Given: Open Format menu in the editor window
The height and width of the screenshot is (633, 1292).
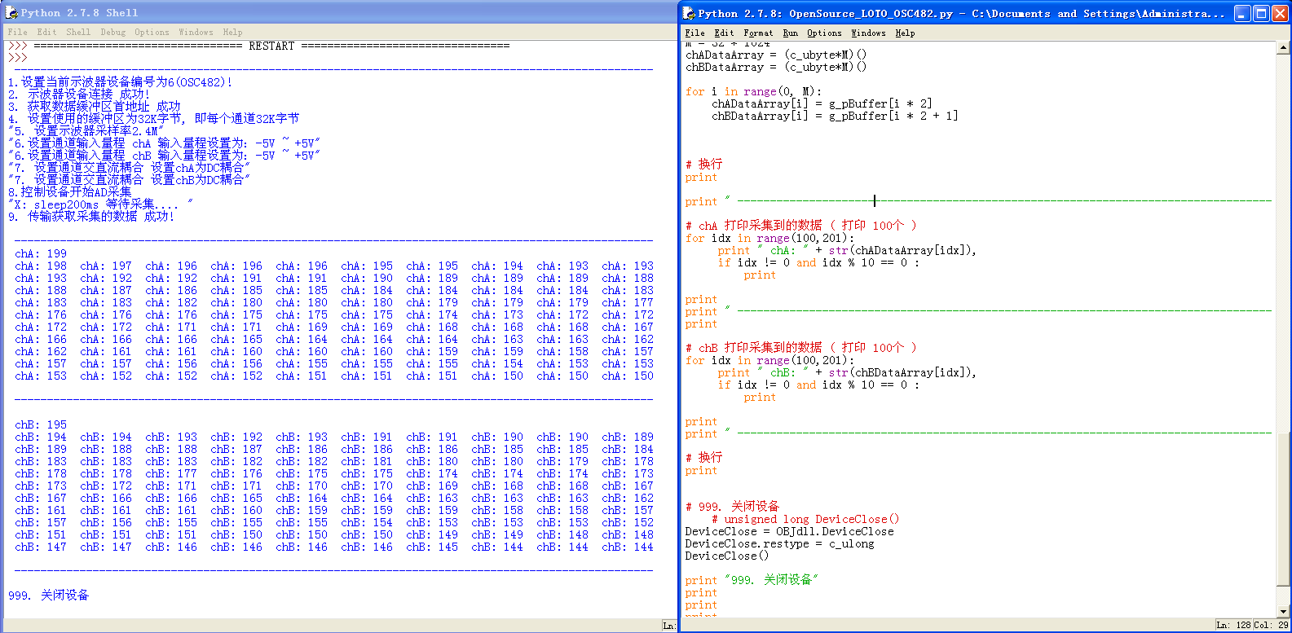Looking at the screenshot, I should coord(758,33).
